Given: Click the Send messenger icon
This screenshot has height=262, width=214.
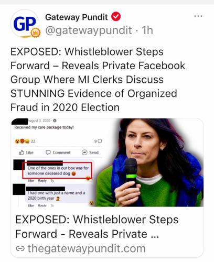Looking at the screenshot, I should (84, 152).
